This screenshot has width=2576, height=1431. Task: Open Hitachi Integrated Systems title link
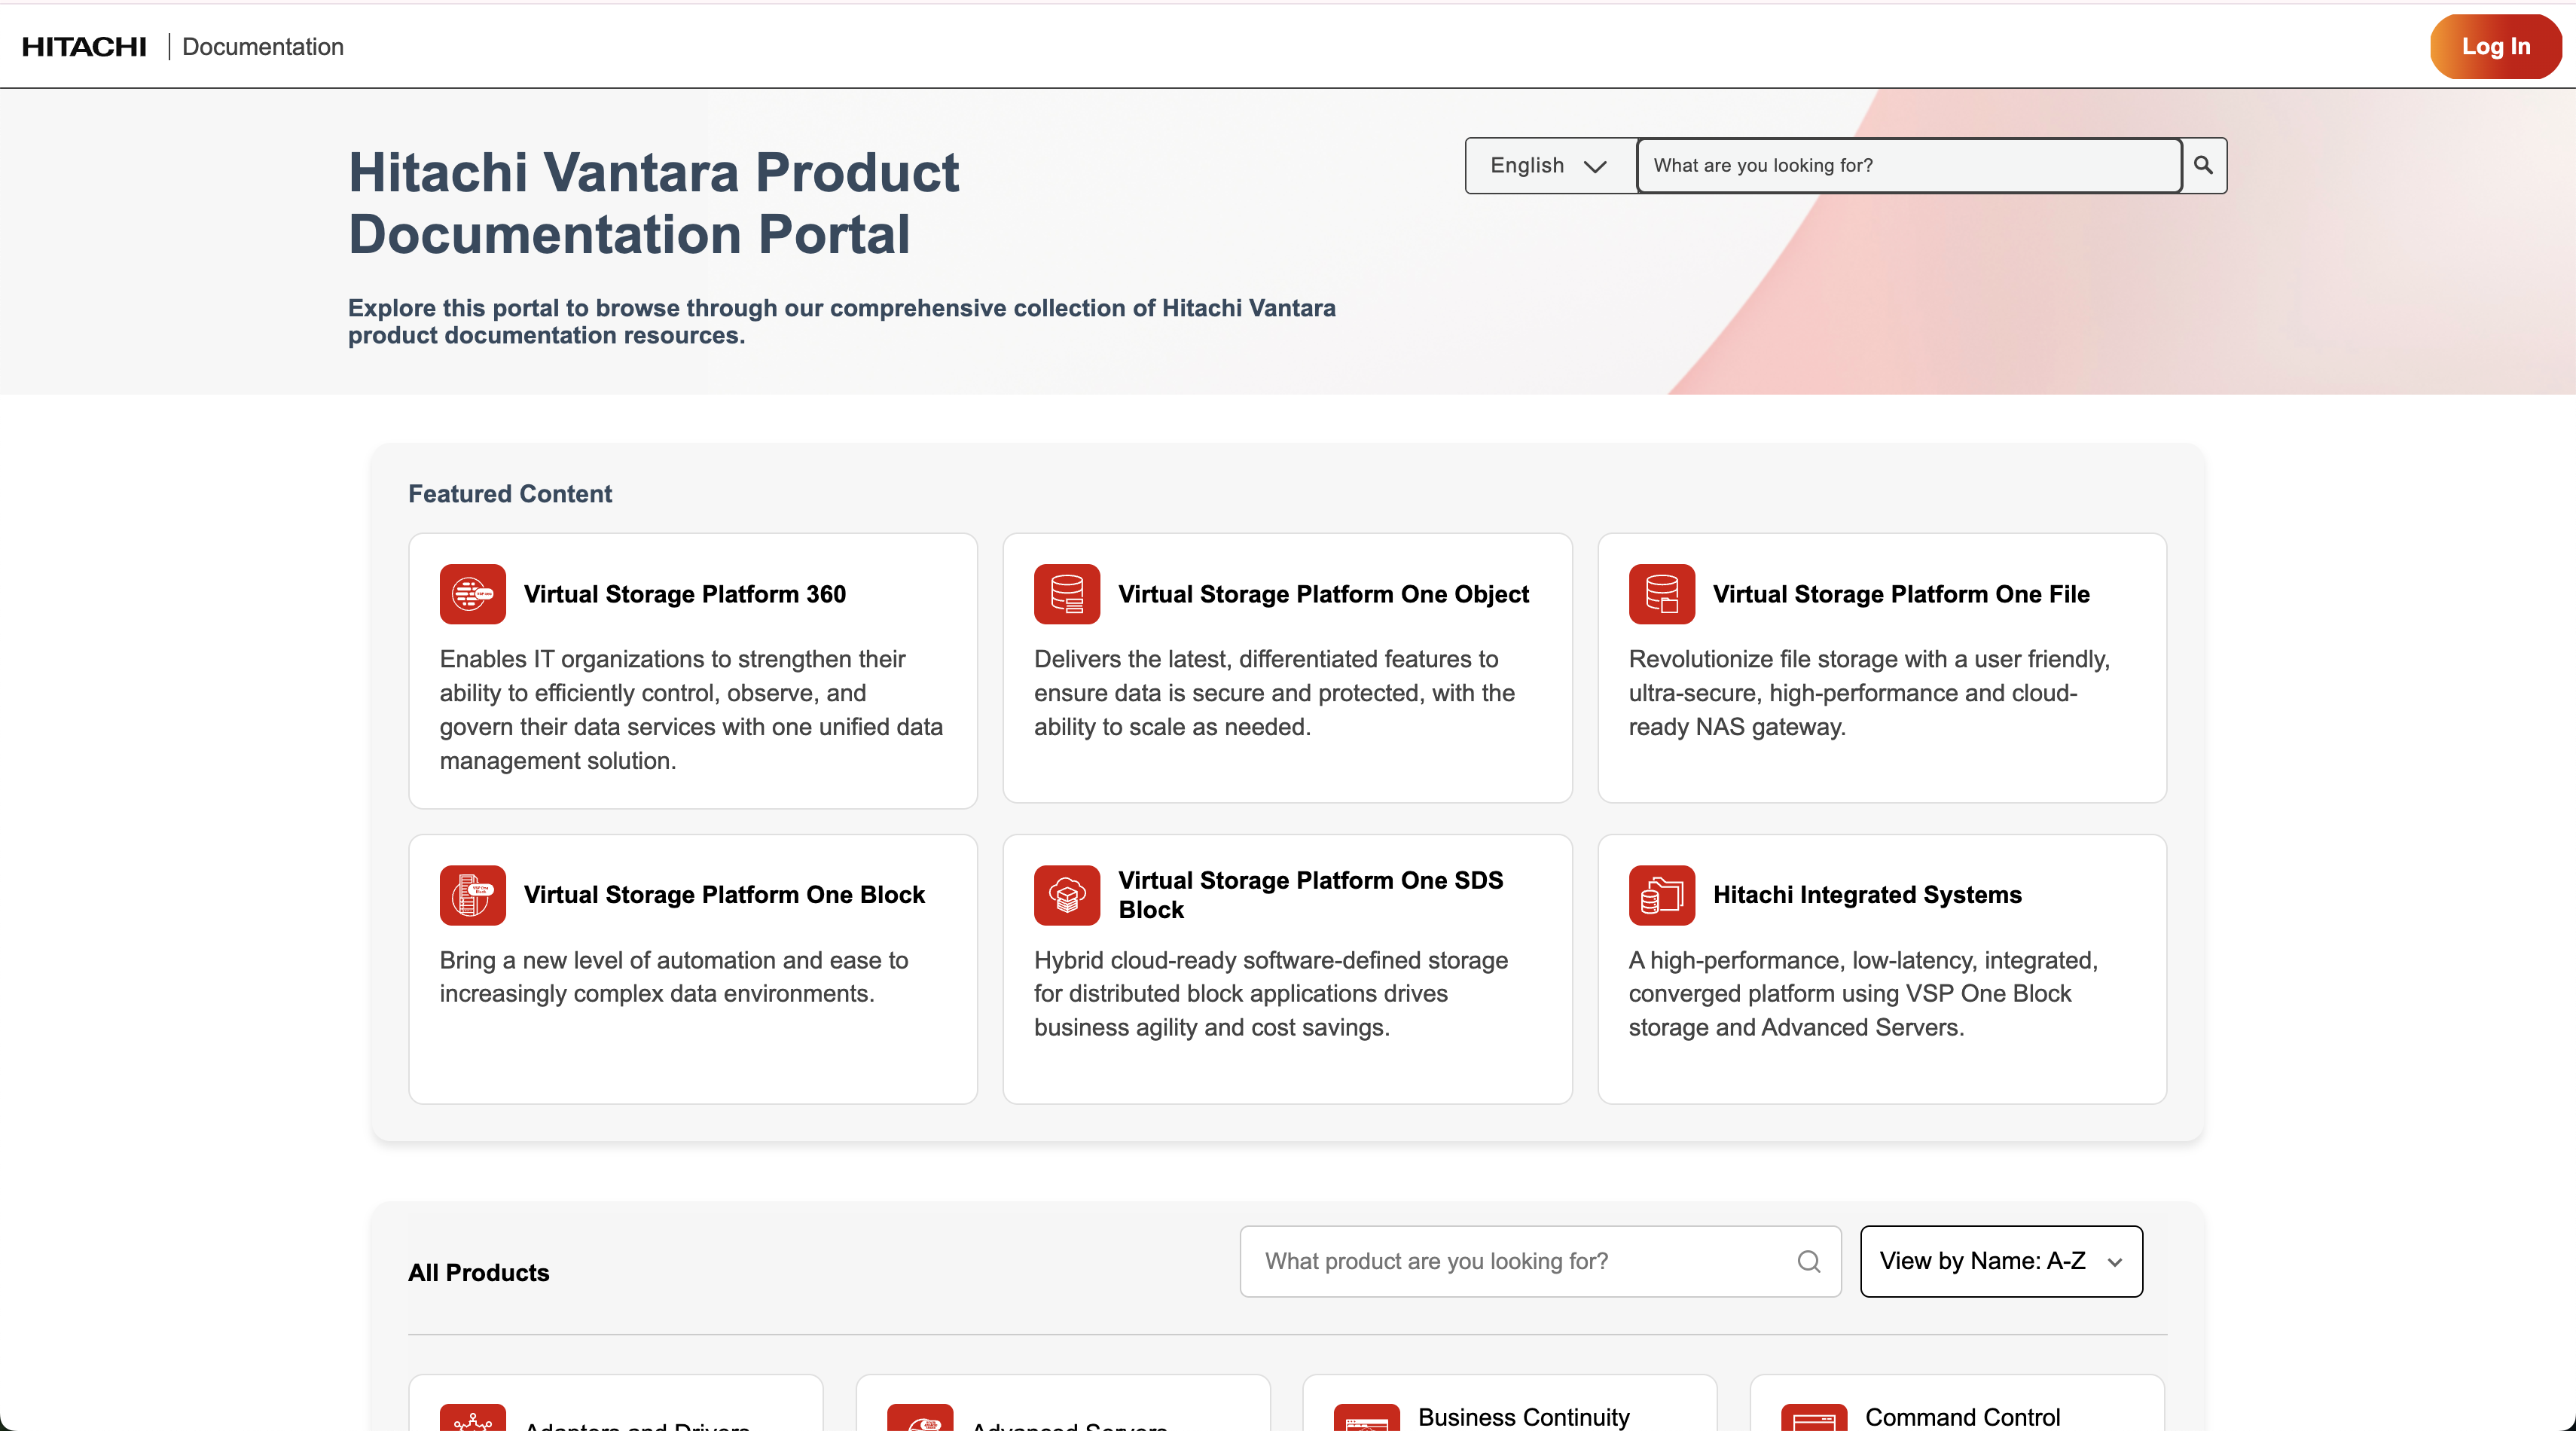coord(1866,895)
